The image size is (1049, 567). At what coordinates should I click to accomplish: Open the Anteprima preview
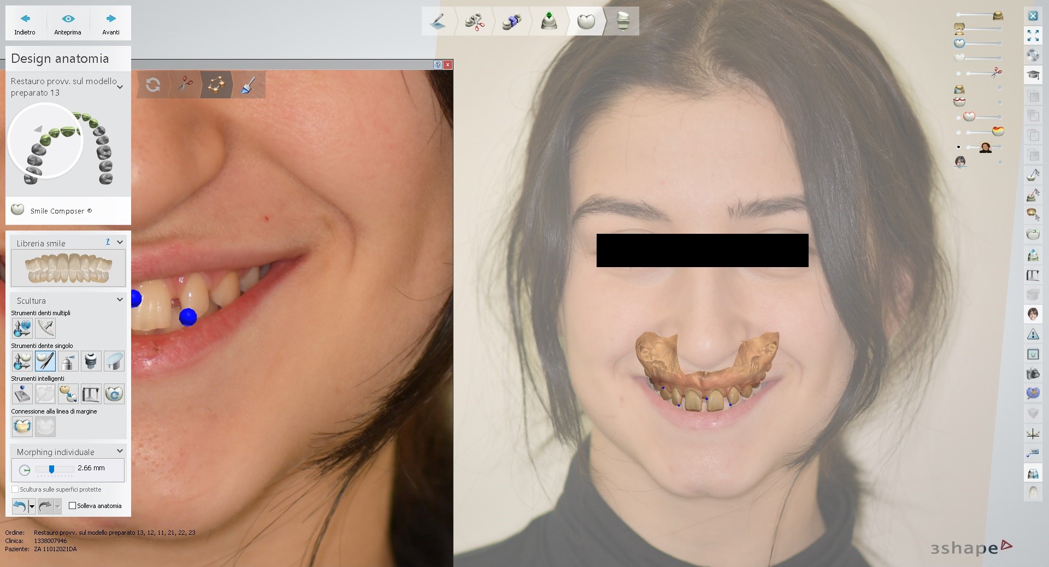coord(68,25)
